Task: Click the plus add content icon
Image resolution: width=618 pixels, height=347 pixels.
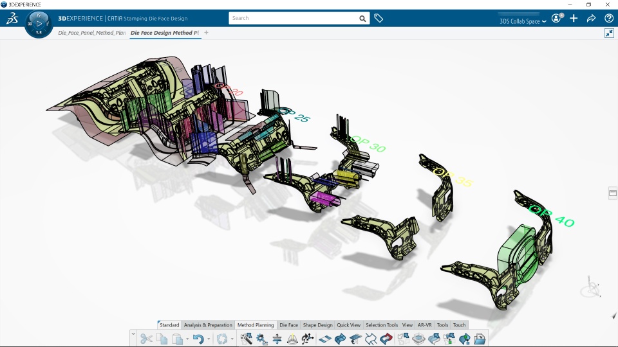Action: tap(574, 18)
